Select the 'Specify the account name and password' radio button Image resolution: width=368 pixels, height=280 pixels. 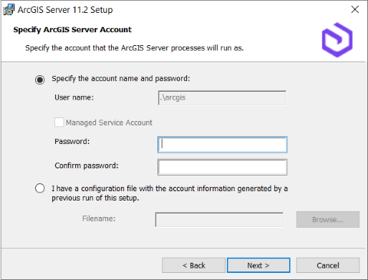click(x=39, y=79)
